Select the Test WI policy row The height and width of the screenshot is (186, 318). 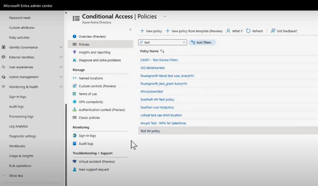pos(228,131)
